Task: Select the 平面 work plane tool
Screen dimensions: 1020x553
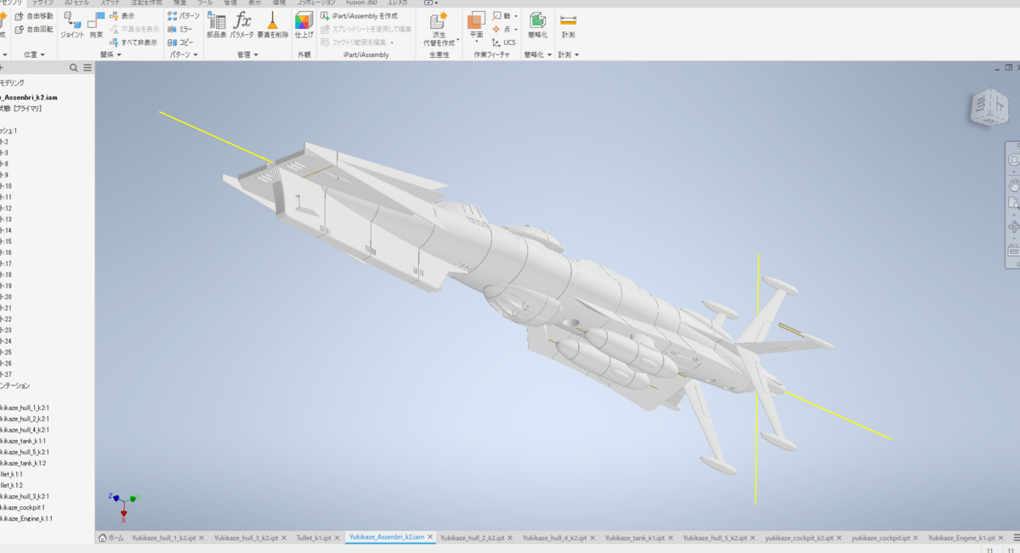Action: coord(476,25)
